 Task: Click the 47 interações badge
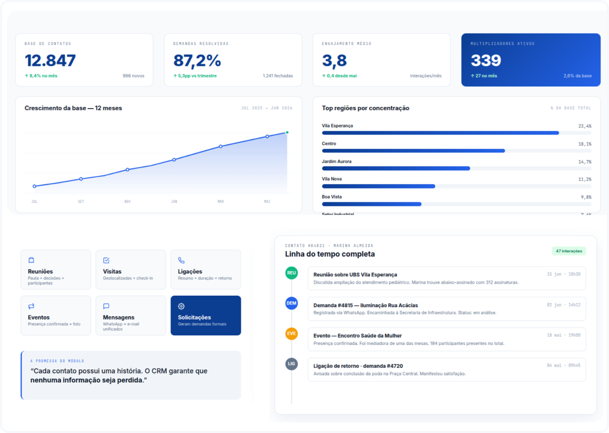point(569,251)
